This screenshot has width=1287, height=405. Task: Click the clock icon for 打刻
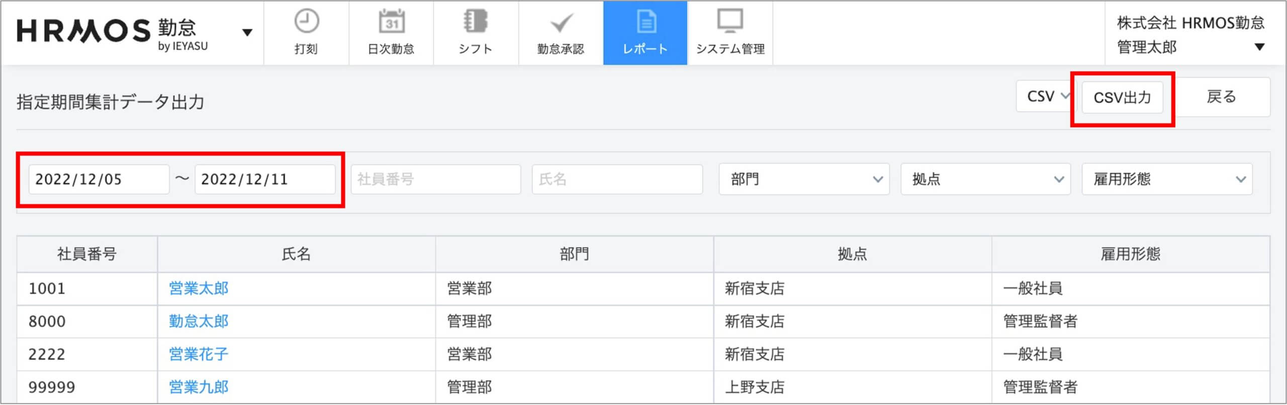(x=306, y=23)
